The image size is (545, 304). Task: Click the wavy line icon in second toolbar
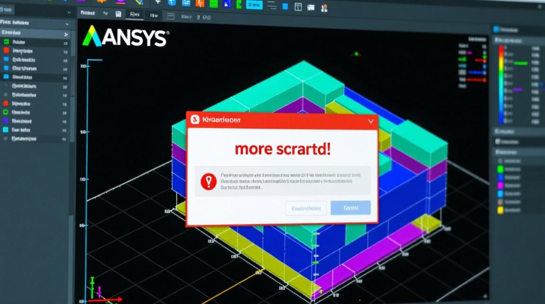point(105,13)
